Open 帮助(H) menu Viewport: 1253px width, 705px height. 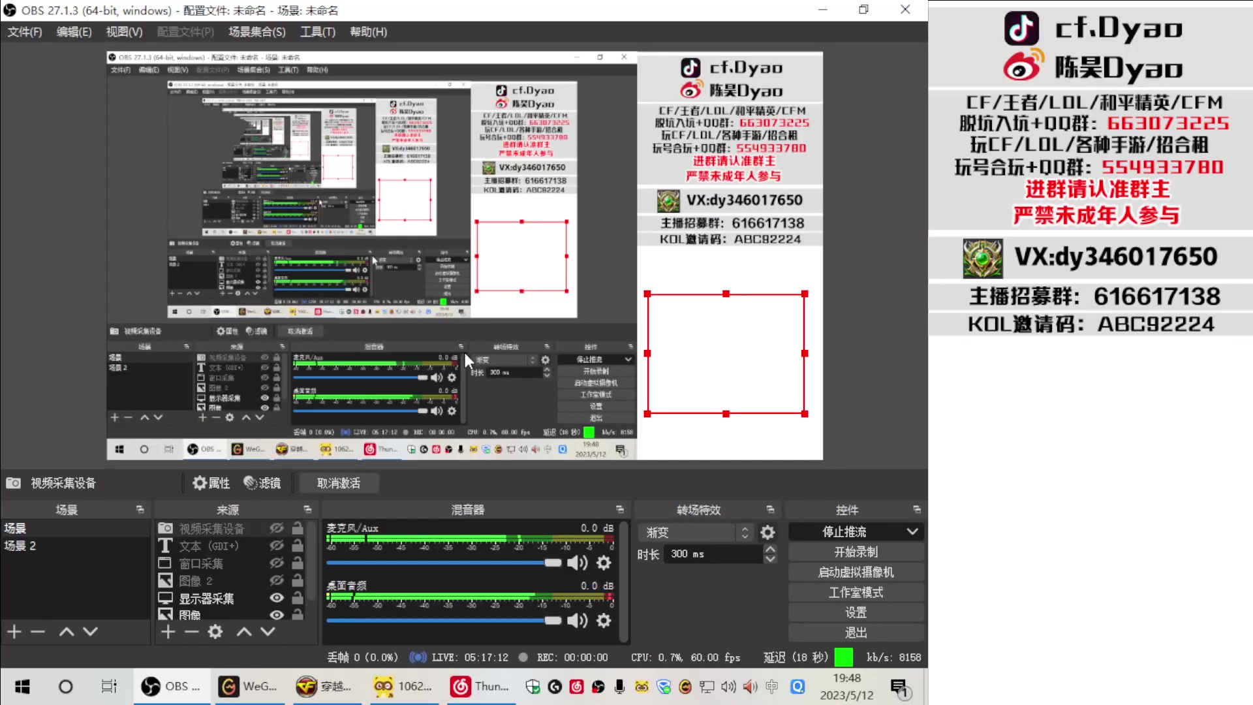coord(369,32)
